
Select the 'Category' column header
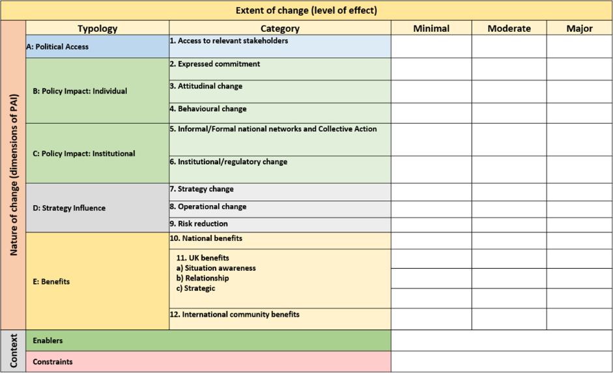(280, 28)
